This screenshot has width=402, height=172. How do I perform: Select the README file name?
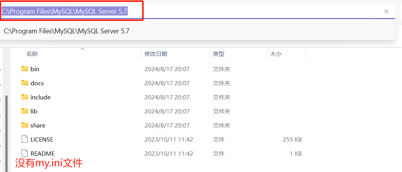[x=42, y=153]
